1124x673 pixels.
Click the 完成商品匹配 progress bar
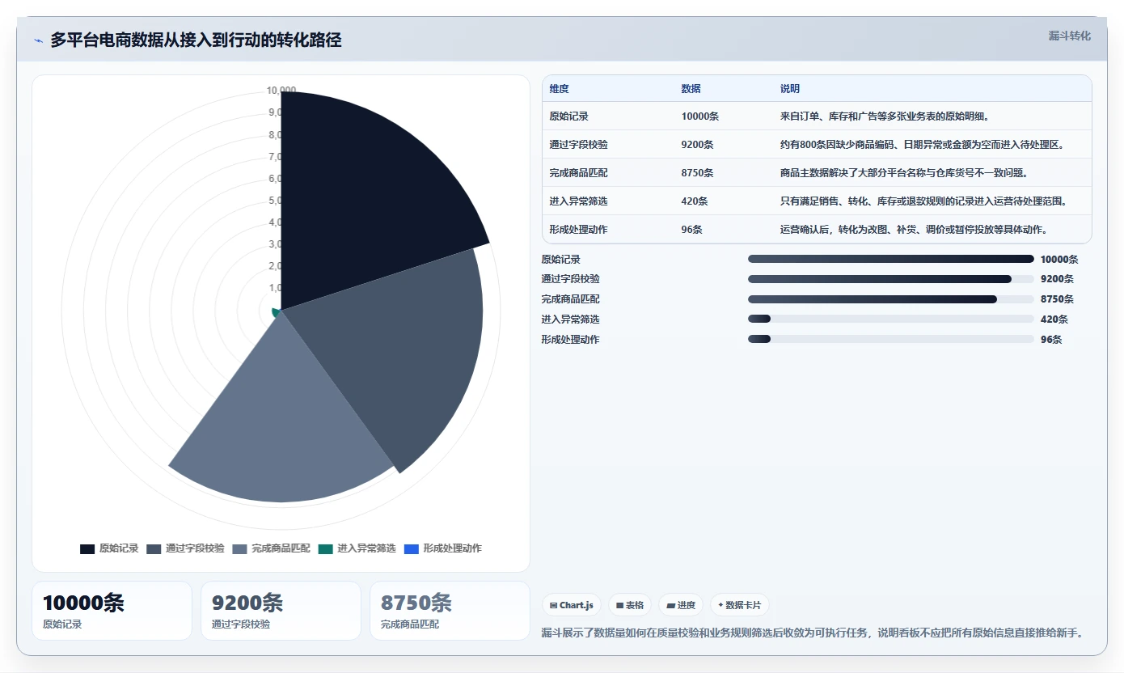coord(891,299)
